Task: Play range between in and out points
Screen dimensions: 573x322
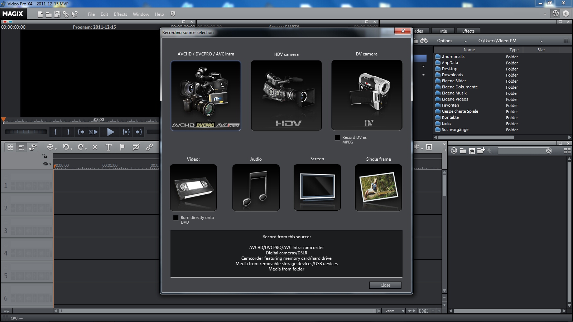Action: pos(126,132)
